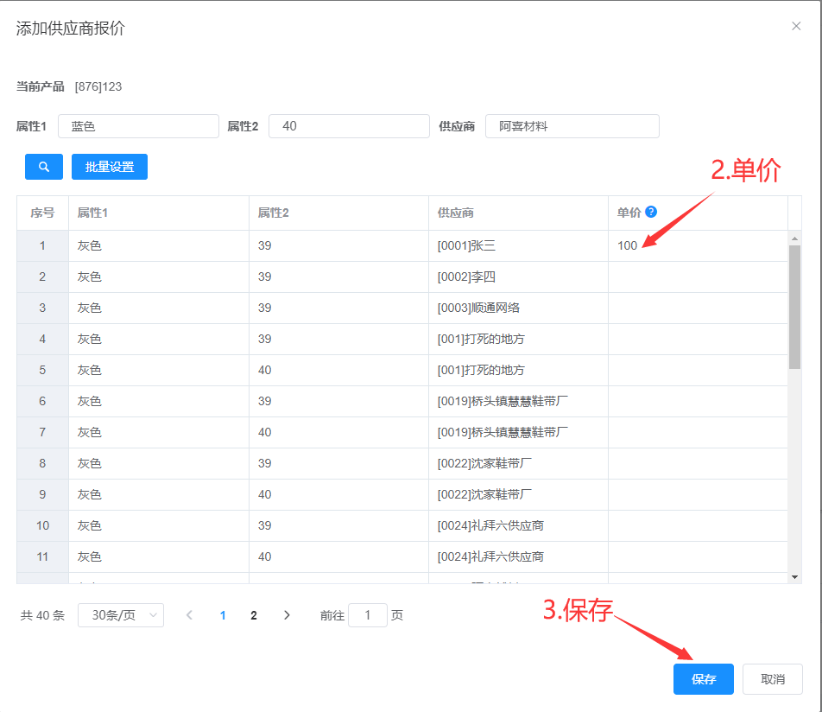Click the vertical scrollbar thumb of table
This screenshot has height=712, width=822.
tap(794, 307)
